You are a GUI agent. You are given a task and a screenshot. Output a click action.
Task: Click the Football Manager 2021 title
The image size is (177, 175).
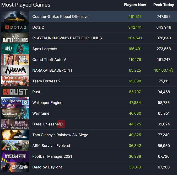tap(52, 156)
